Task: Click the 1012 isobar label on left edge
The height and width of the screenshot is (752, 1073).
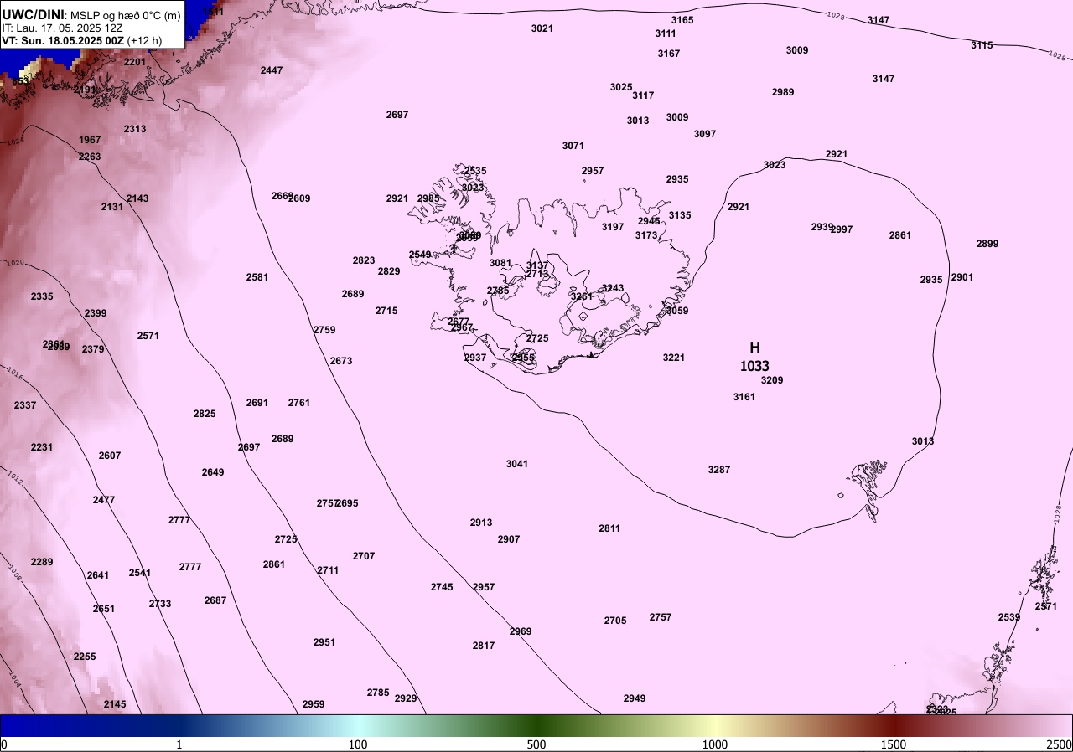Action: click(x=13, y=476)
